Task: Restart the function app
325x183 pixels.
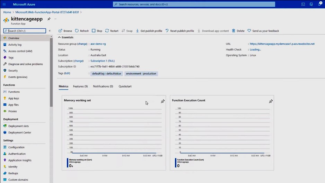Action: pyautogui.click(x=112, y=31)
